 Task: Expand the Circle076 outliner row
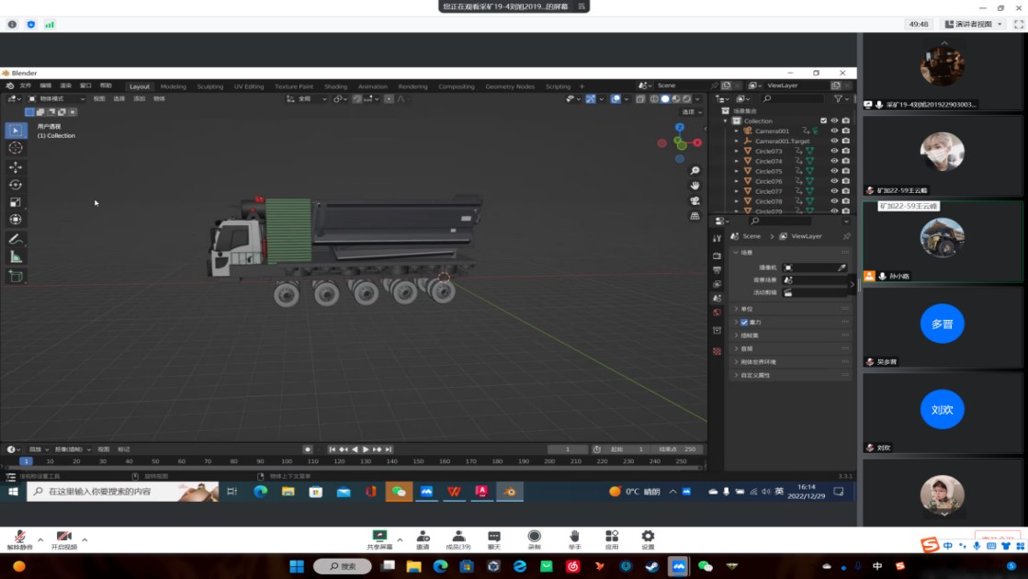[736, 181]
